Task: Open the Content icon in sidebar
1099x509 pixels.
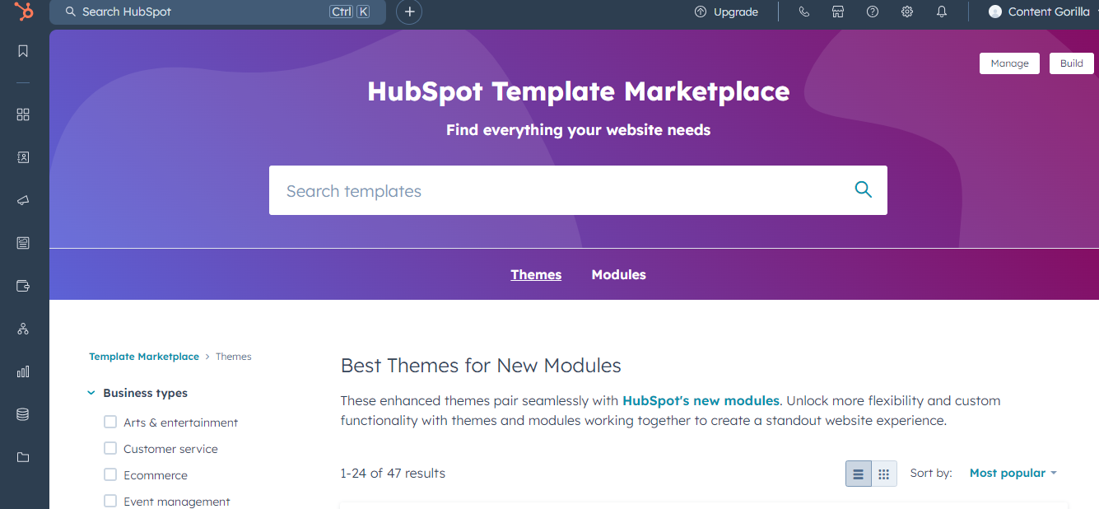Action: click(x=23, y=243)
